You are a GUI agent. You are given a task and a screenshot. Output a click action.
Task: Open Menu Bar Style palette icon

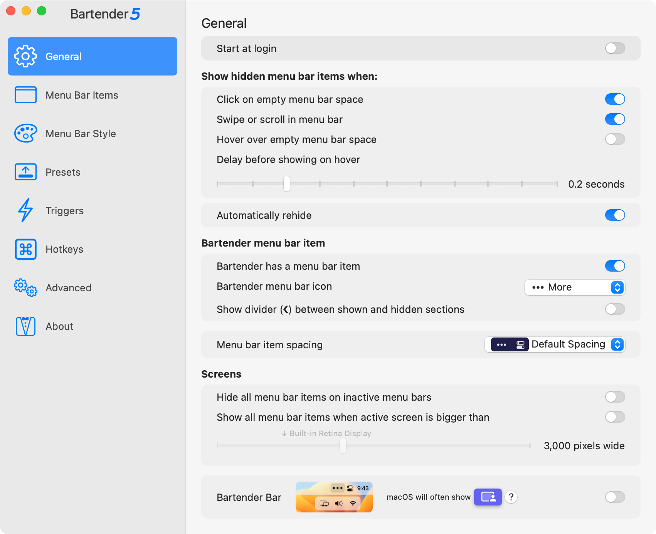point(25,133)
